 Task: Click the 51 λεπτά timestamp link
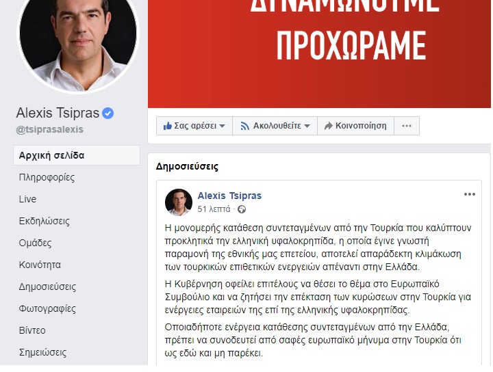coord(214,209)
